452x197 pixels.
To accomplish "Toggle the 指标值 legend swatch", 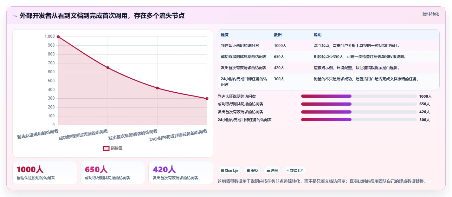I will [x=106, y=148].
